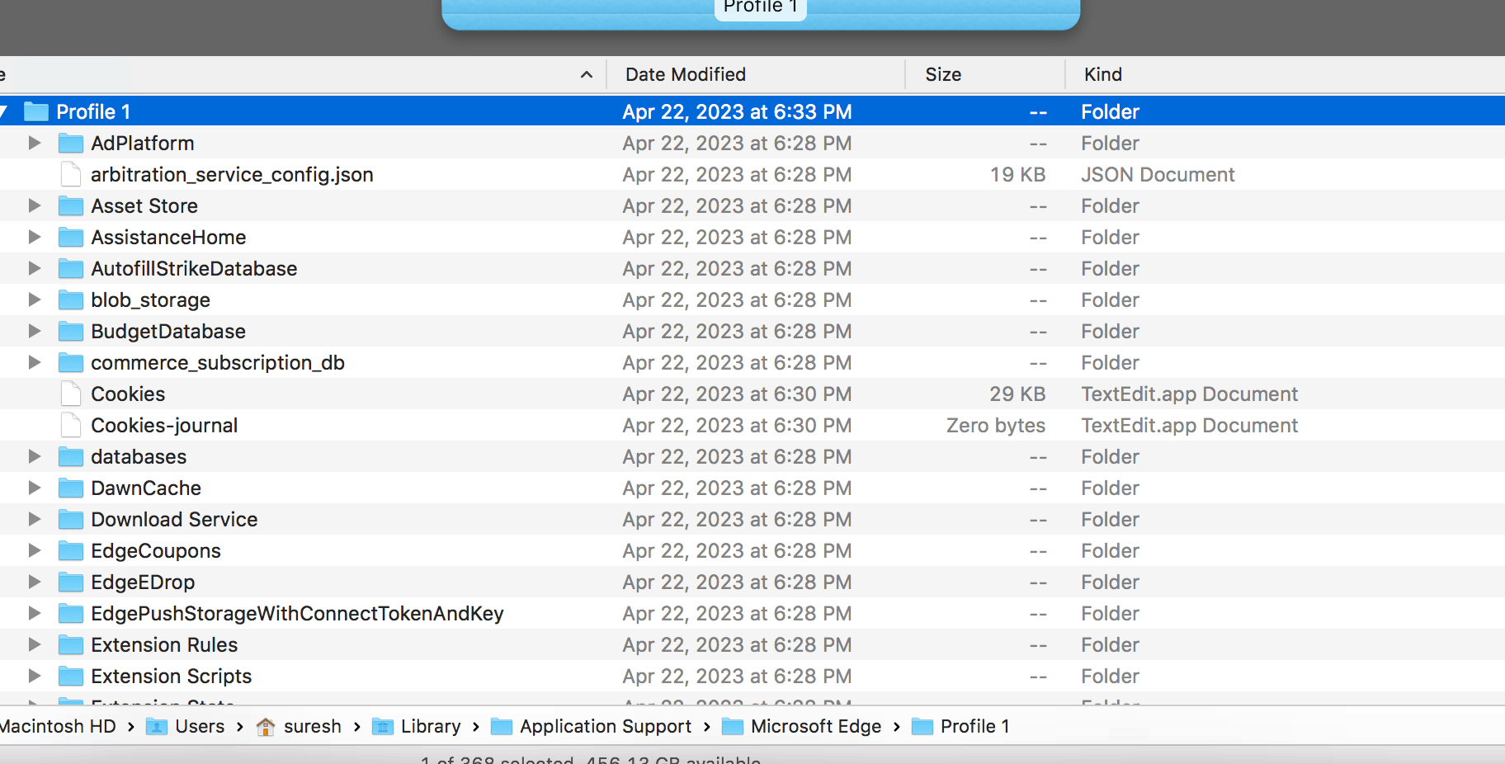Click the Users folder icon in the path bar
1505x764 pixels.
click(157, 727)
